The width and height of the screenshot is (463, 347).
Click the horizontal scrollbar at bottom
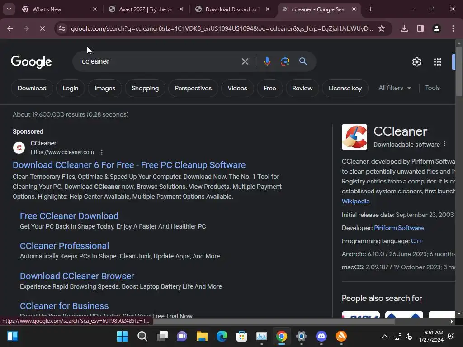tap(274, 322)
